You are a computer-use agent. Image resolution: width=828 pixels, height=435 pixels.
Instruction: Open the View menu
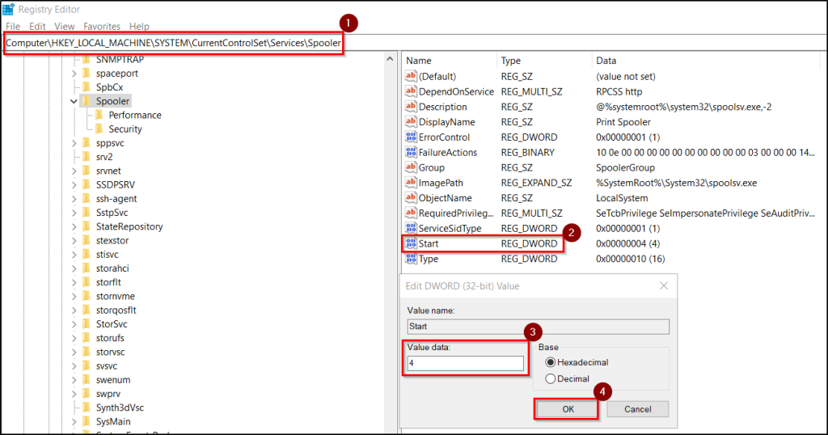65,26
